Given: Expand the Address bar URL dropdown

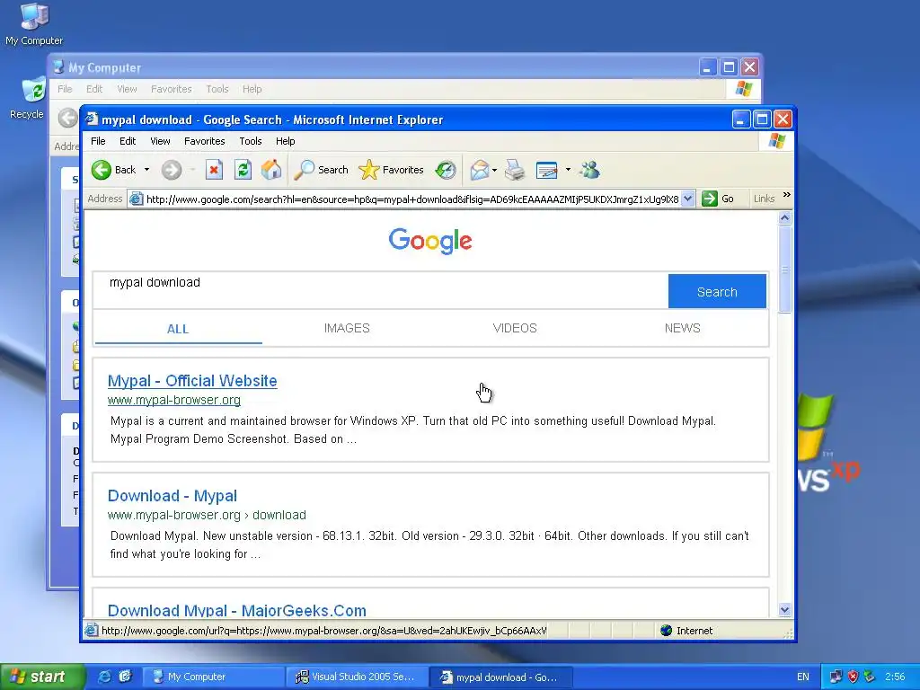Looking at the screenshot, I should (x=688, y=199).
